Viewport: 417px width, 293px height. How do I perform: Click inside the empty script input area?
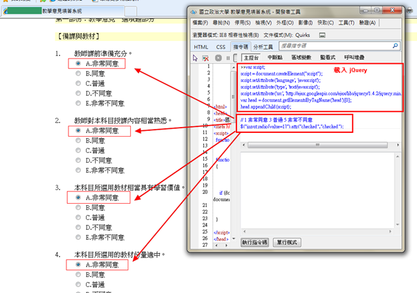317,190
